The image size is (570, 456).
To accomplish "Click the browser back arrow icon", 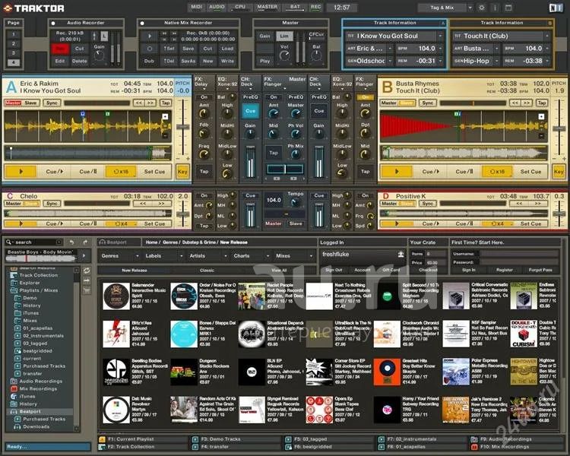I will [71, 242].
